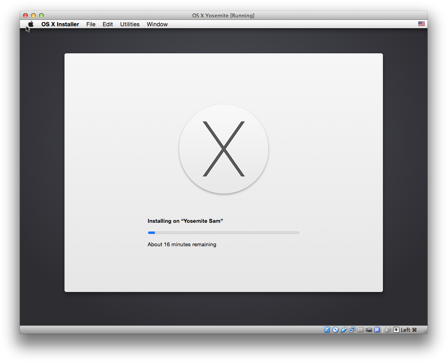Minimize the VM window with yellow button
This screenshot has height=362, width=447.
(x=33, y=16)
